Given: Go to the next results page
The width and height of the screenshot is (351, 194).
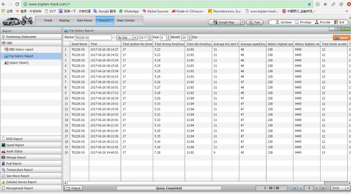Looking at the screenshot, I should 317,188.
